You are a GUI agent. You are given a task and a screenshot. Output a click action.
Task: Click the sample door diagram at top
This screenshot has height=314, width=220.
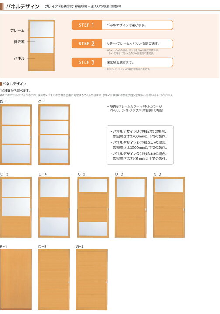pos(41,45)
